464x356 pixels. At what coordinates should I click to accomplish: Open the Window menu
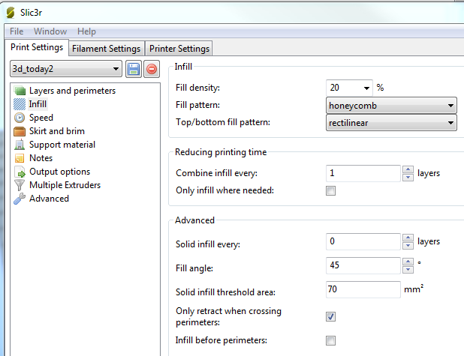point(50,31)
